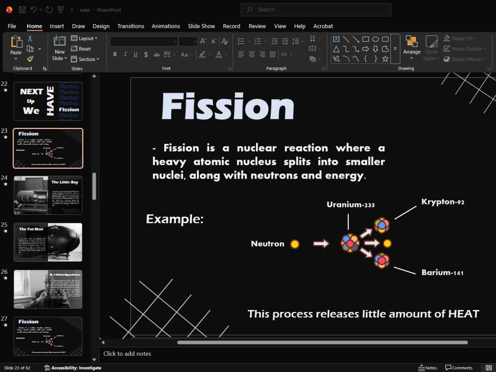Click the Cut scissors icon
The width and height of the screenshot is (496, 372).
click(30, 39)
